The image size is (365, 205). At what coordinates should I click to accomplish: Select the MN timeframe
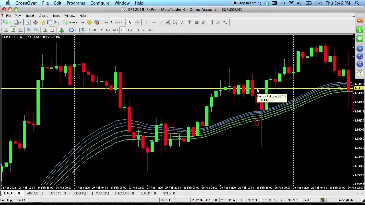click(151, 30)
